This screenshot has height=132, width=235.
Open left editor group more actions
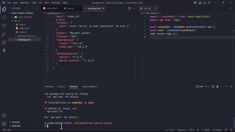(134, 8)
